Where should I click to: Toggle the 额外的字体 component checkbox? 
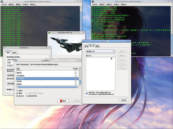[27, 96]
